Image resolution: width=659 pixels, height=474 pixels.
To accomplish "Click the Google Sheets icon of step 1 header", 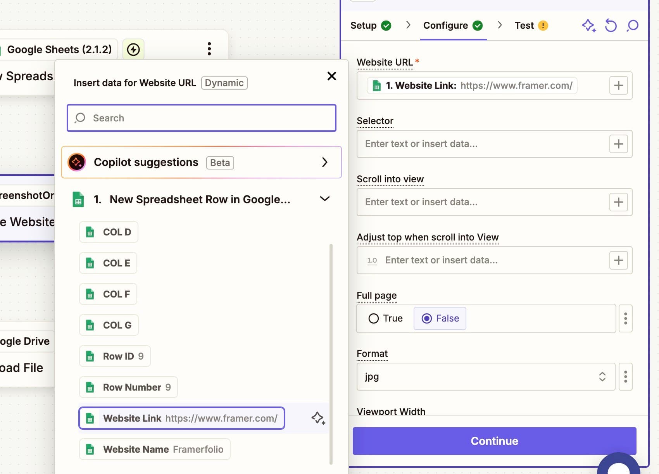I will pos(78,199).
